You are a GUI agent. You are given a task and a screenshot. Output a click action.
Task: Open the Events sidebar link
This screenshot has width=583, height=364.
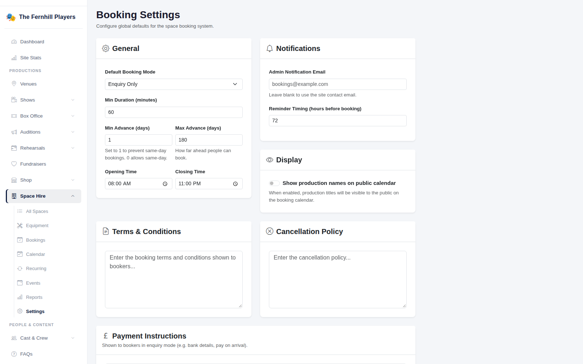pyautogui.click(x=48, y=283)
